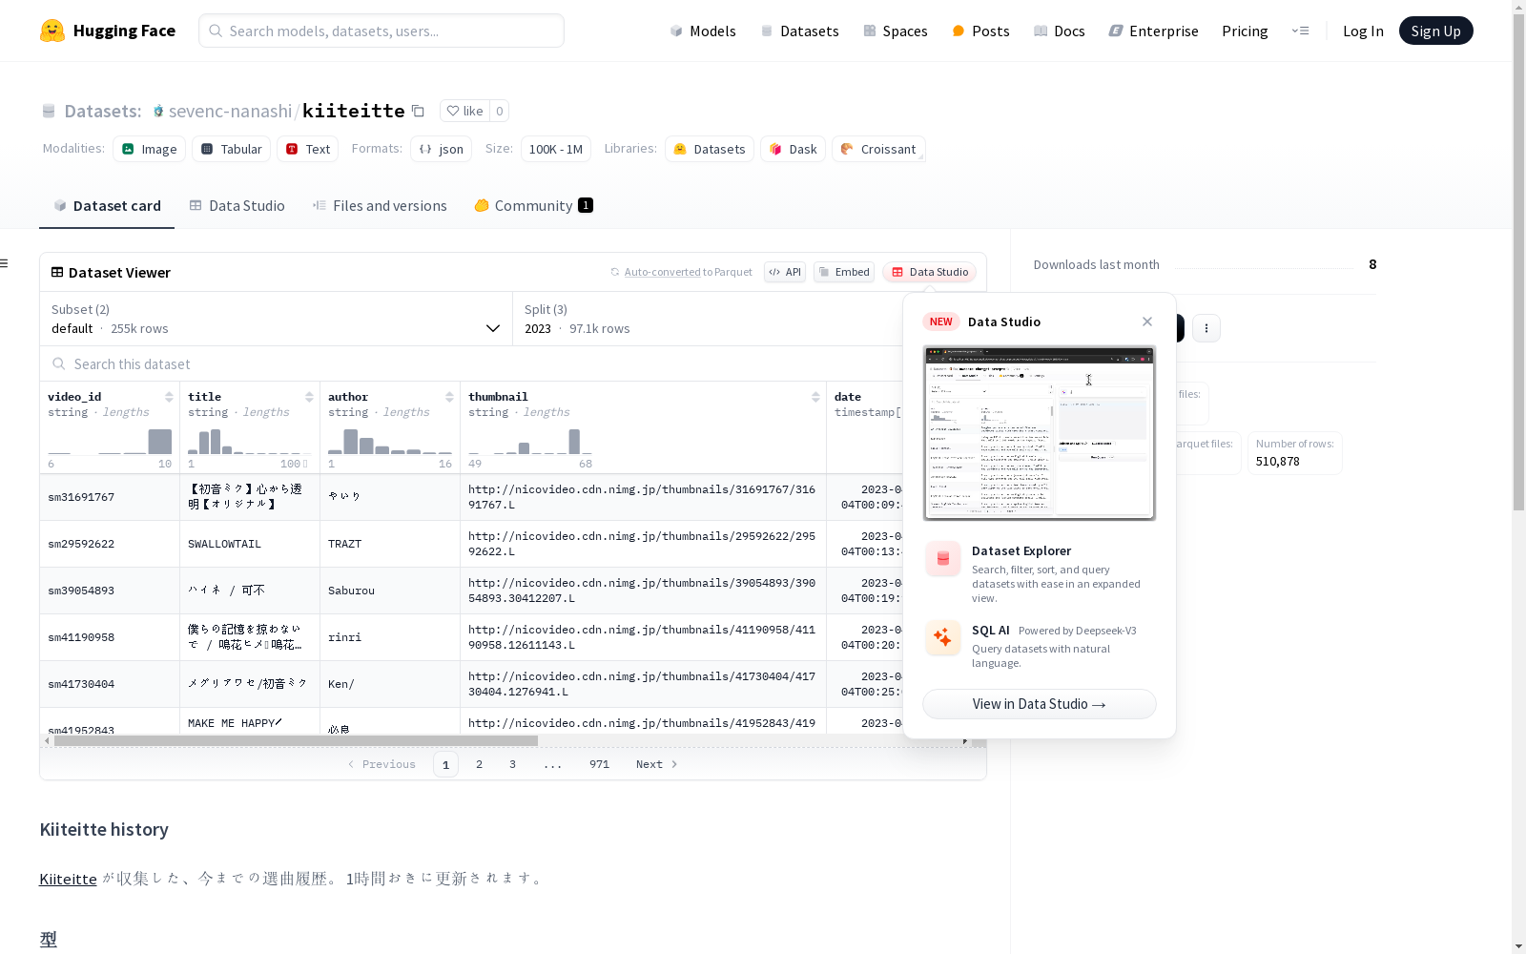
Task: Open the Kiiteitte link in description
Action: [x=68, y=879]
